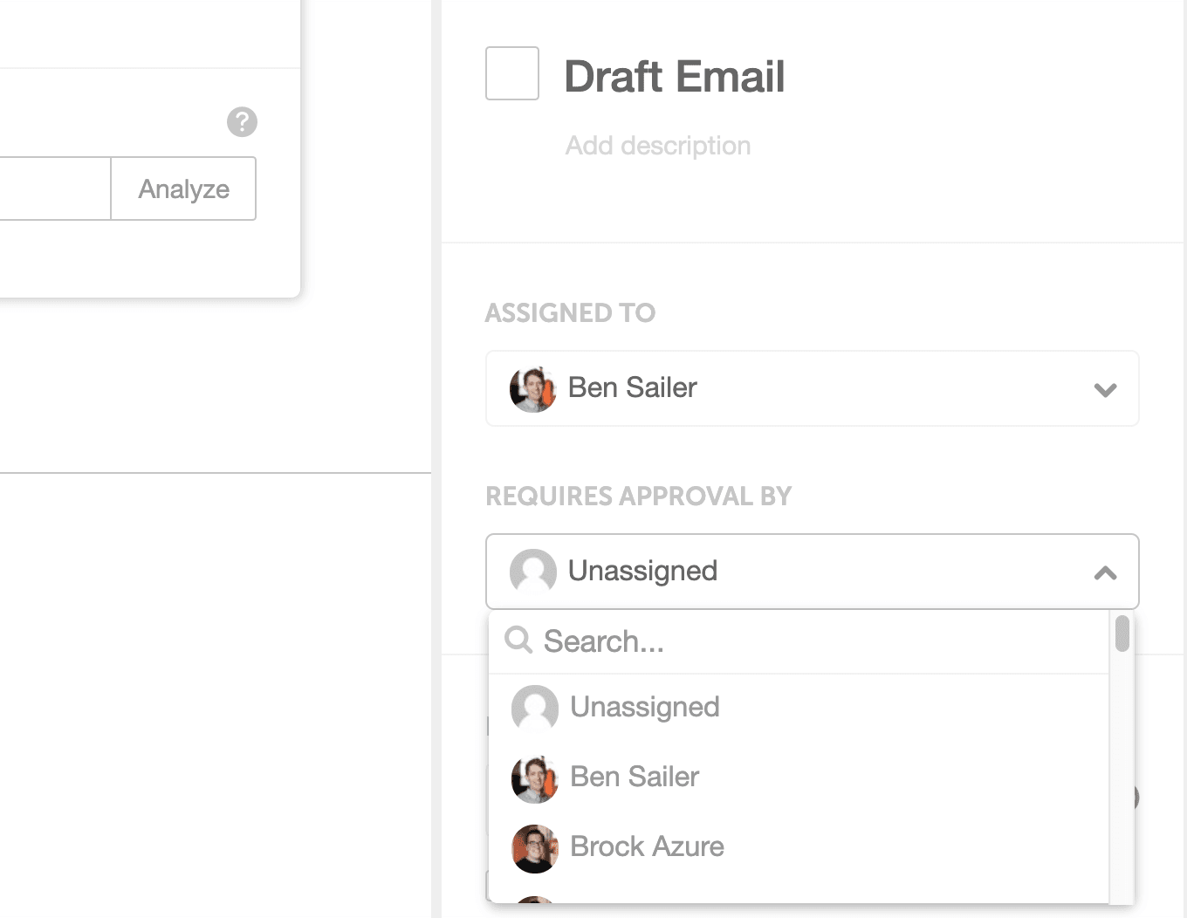Expand Assigned To dropdown using down chevron
Viewport: 1187px width, 918px height.
coord(1105,390)
